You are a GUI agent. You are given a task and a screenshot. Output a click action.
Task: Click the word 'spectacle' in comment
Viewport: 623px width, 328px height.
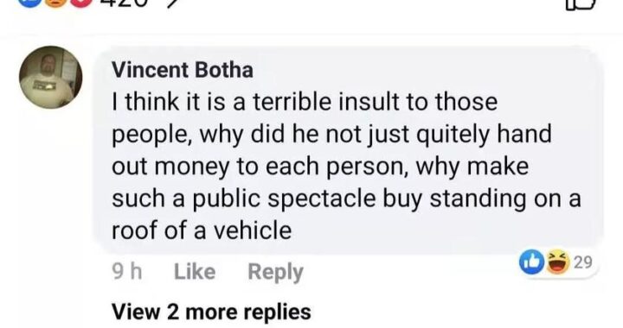321,199
